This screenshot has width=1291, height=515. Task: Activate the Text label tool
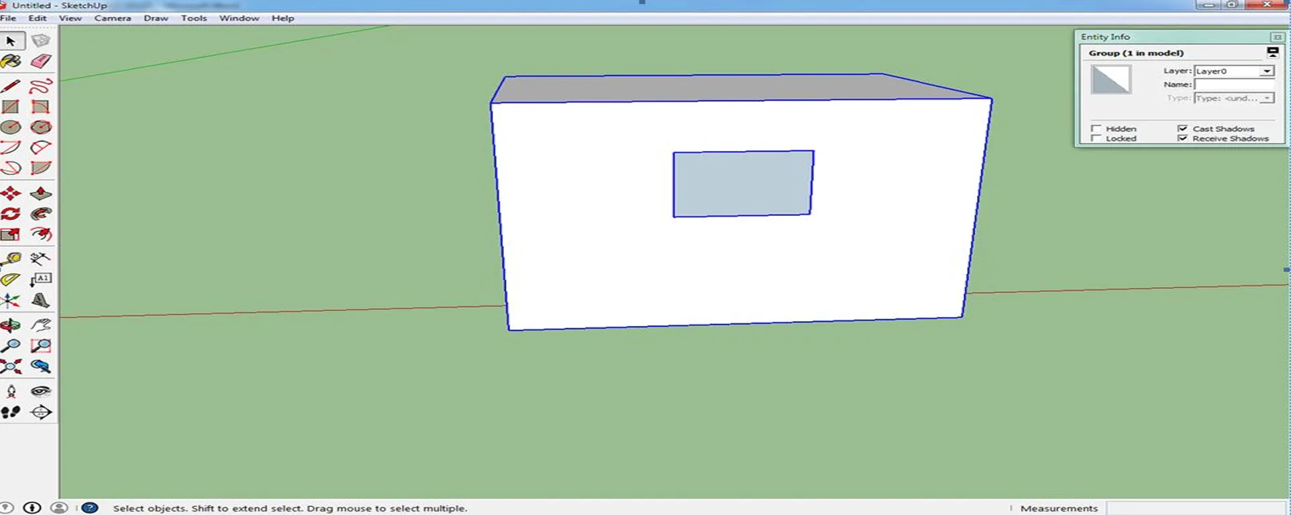tap(41, 279)
